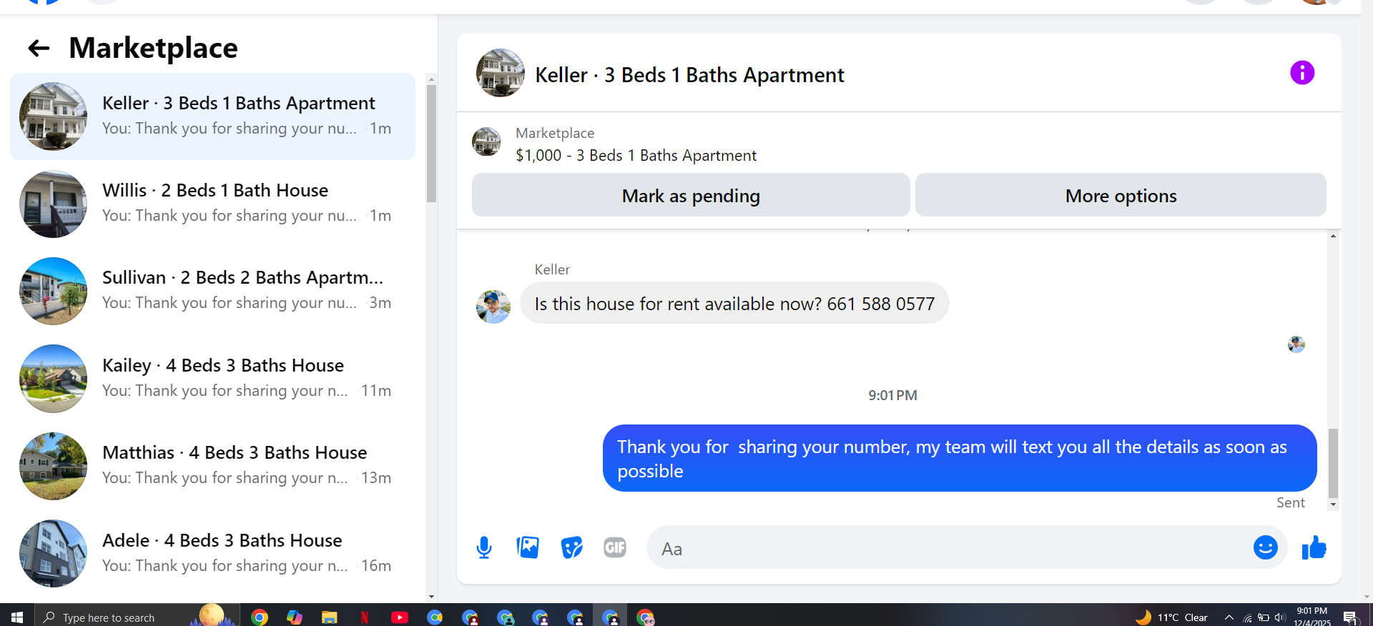Open Willis 2 Beds 1 Bath House chat
Image resolution: width=1373 pixels, height=626 pixels.
coord(212,204)
